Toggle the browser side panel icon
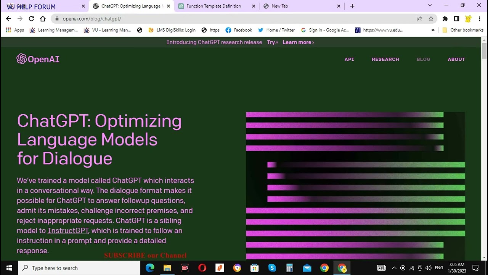 pyautogui.click(x=456, y=18)
